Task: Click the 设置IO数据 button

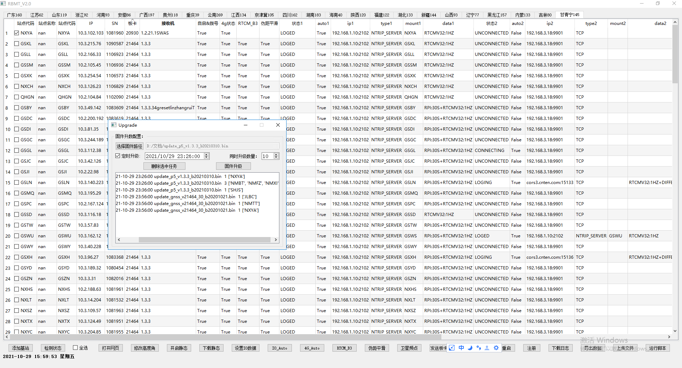Action: 246,348
